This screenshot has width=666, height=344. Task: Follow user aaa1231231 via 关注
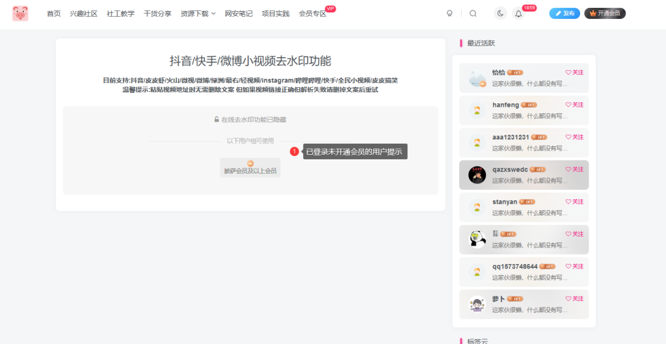point(574,137)
